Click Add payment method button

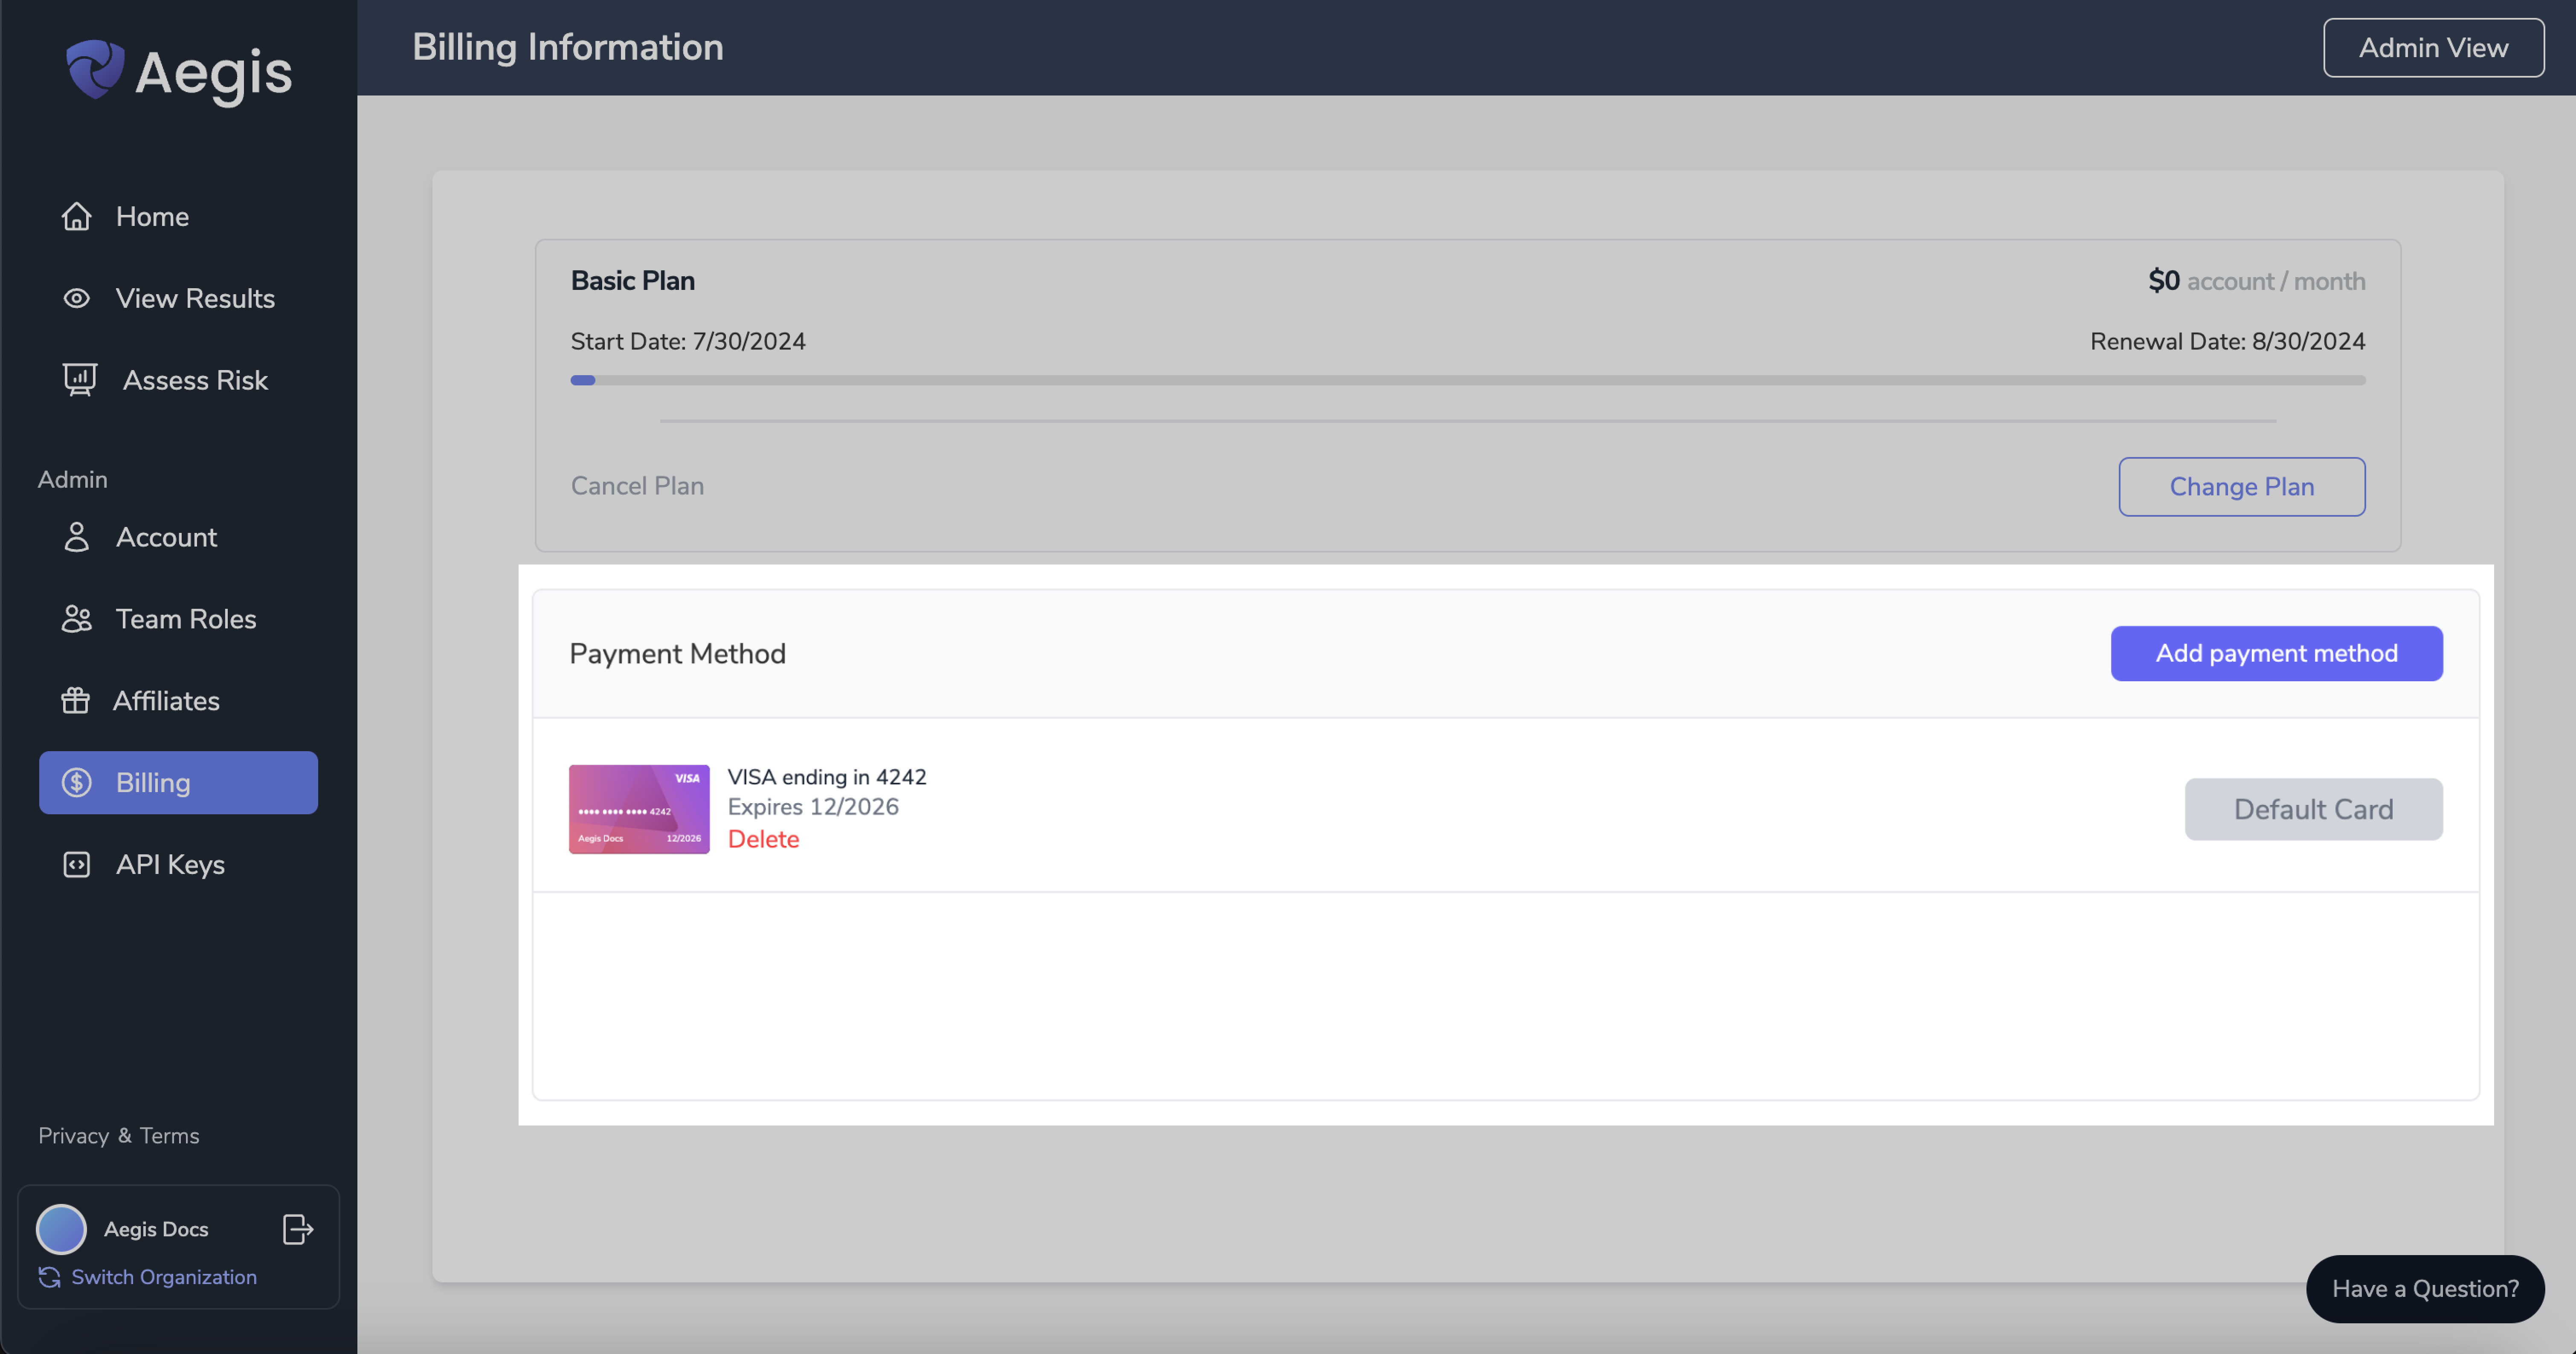coord(2276,652)
